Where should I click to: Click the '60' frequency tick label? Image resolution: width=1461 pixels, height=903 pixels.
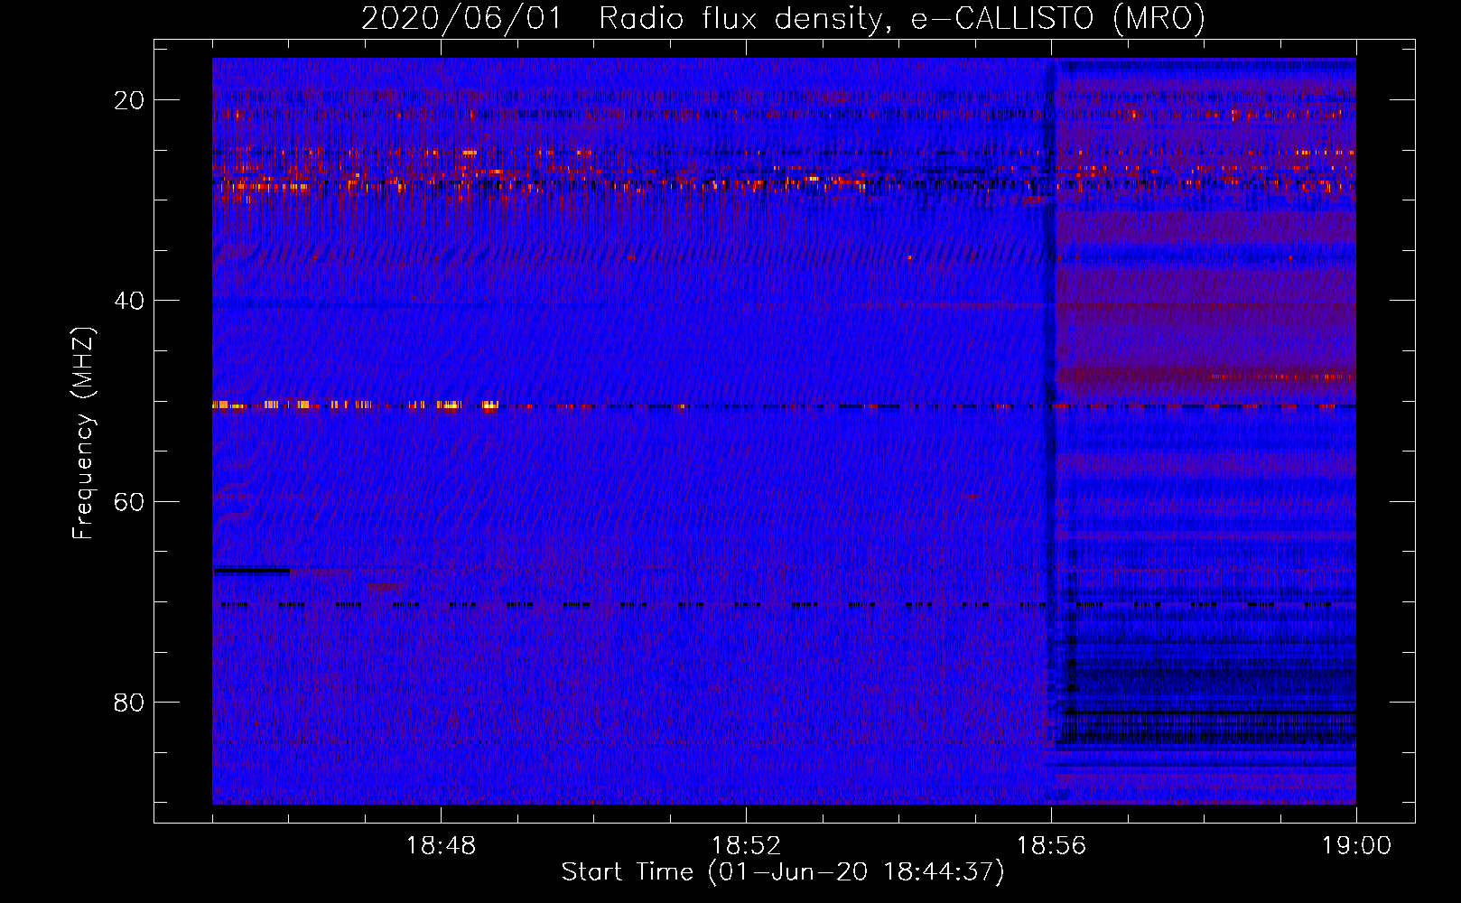click(130, 501)
